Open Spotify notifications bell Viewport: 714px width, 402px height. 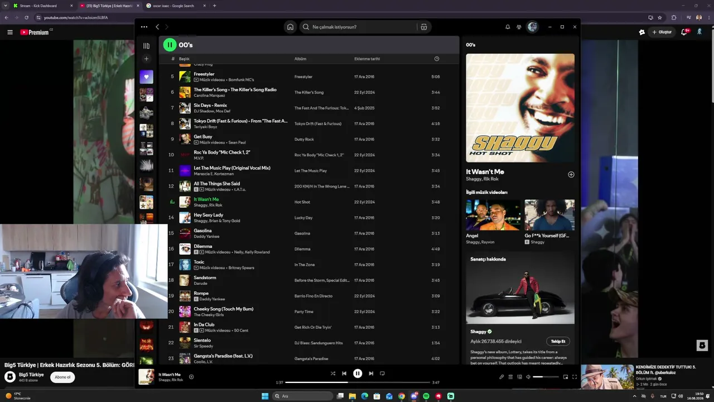point(508,27)
